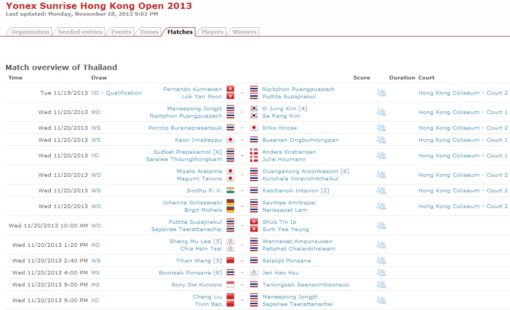
Task: Click the 'Match overview of Thailand' heading
Action: tap(61, 67)
